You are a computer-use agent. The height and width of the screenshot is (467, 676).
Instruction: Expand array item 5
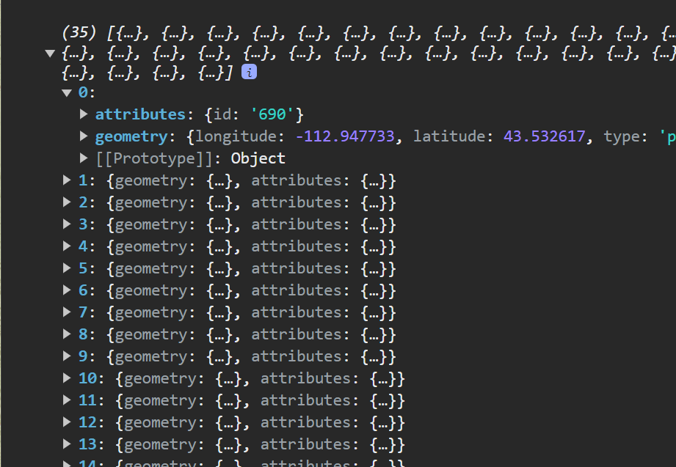pos(68,268)
